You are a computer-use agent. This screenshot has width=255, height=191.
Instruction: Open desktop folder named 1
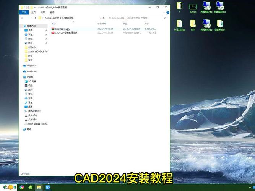[179, 7]
